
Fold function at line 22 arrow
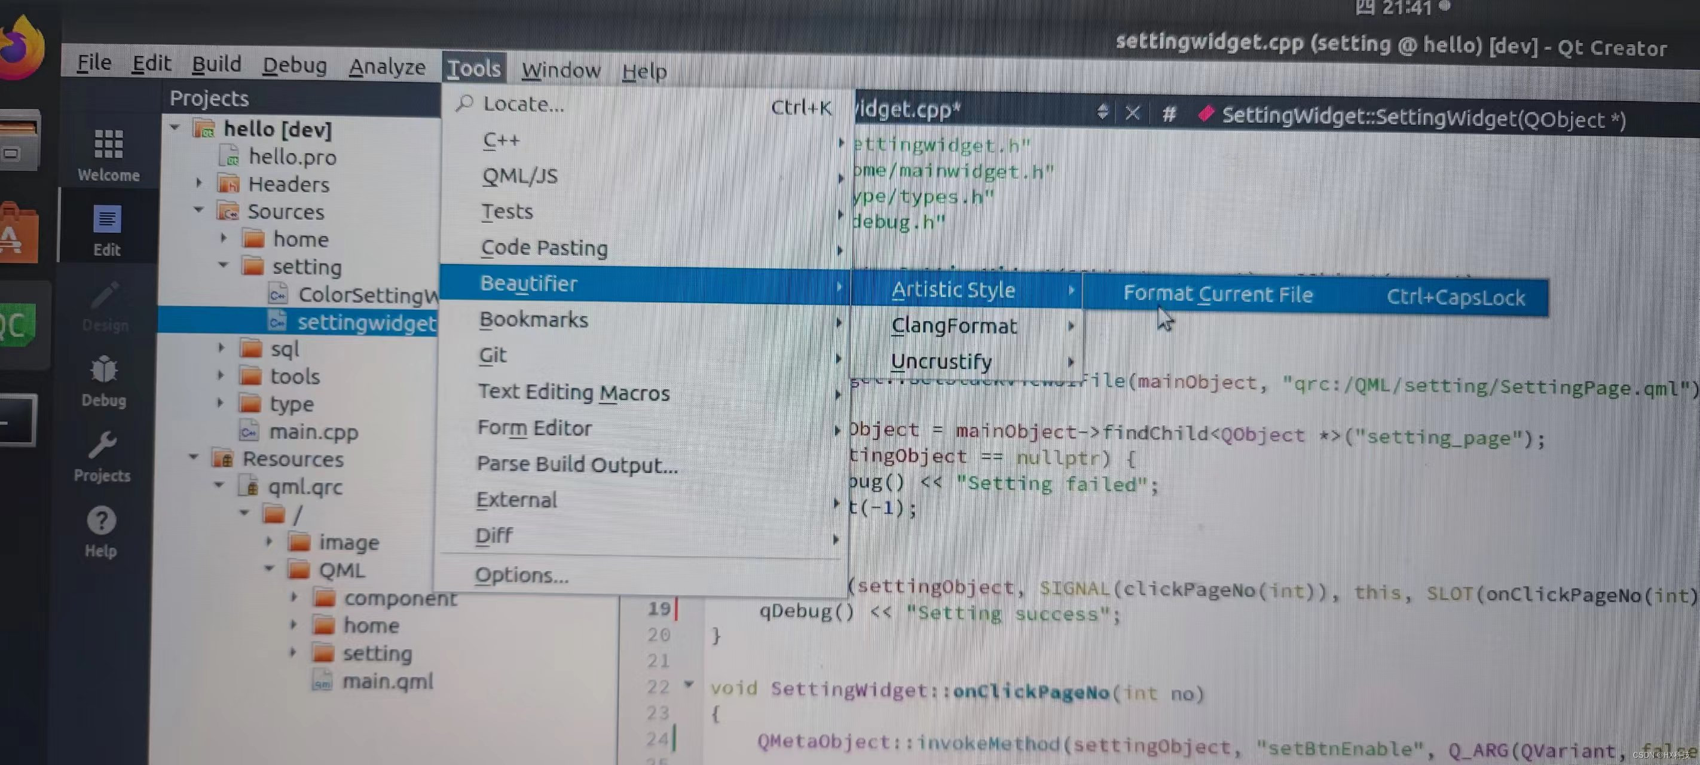(x=689, y=684)
